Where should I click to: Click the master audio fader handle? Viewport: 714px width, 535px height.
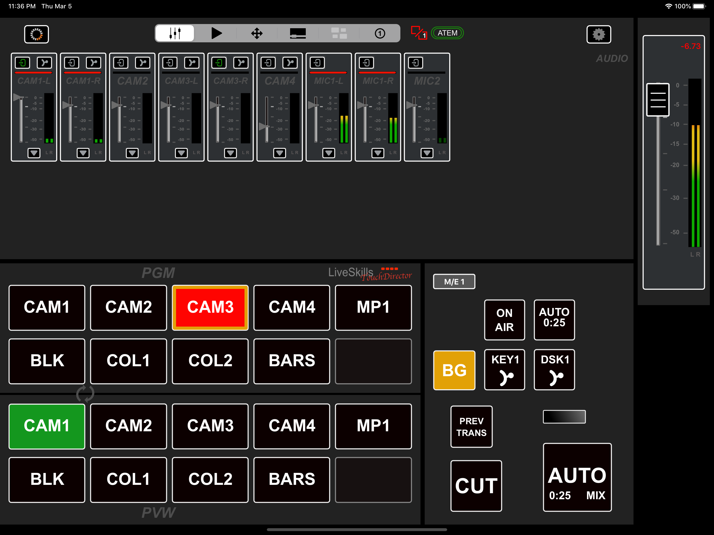658,100
